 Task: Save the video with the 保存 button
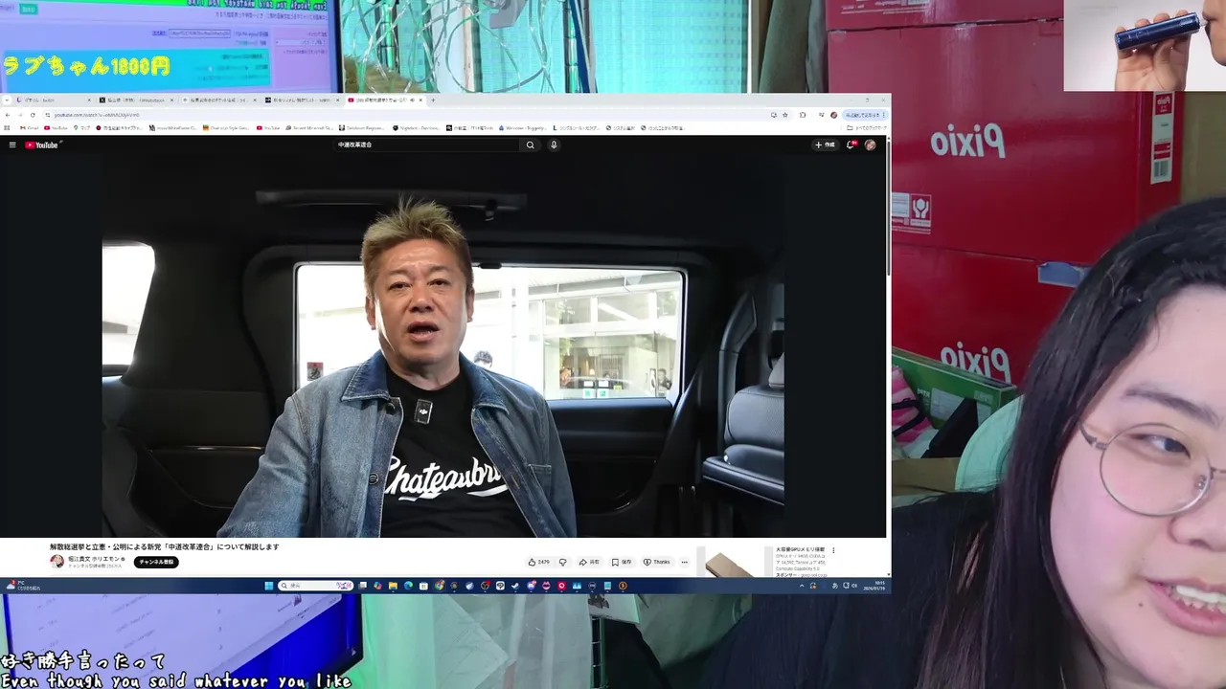click(x=622, y=562)
